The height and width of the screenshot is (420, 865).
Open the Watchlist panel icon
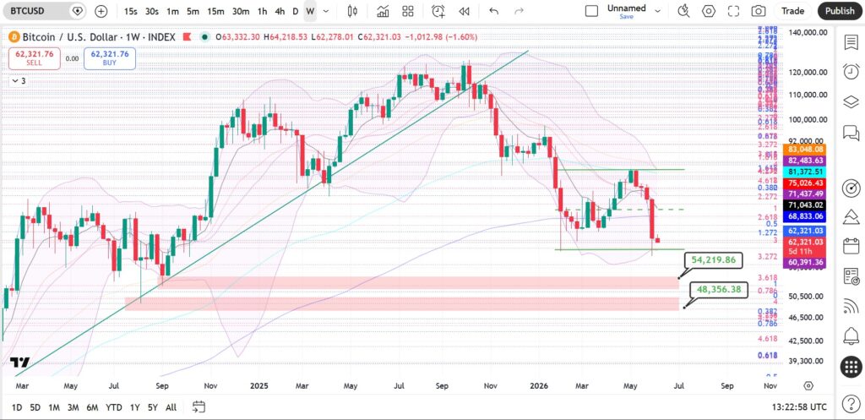(x=851, y=42)
